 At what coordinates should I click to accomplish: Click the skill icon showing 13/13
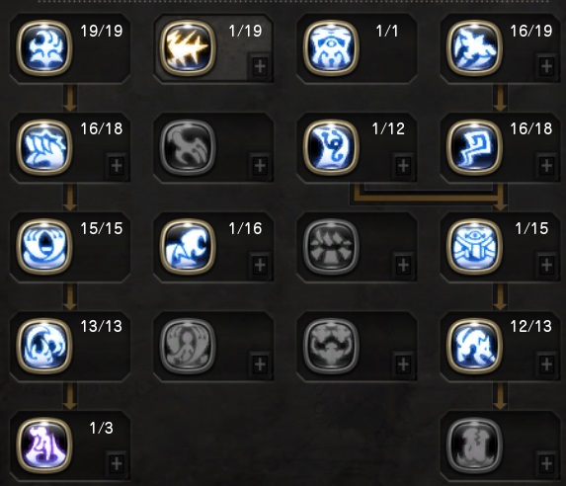(44, 346)
